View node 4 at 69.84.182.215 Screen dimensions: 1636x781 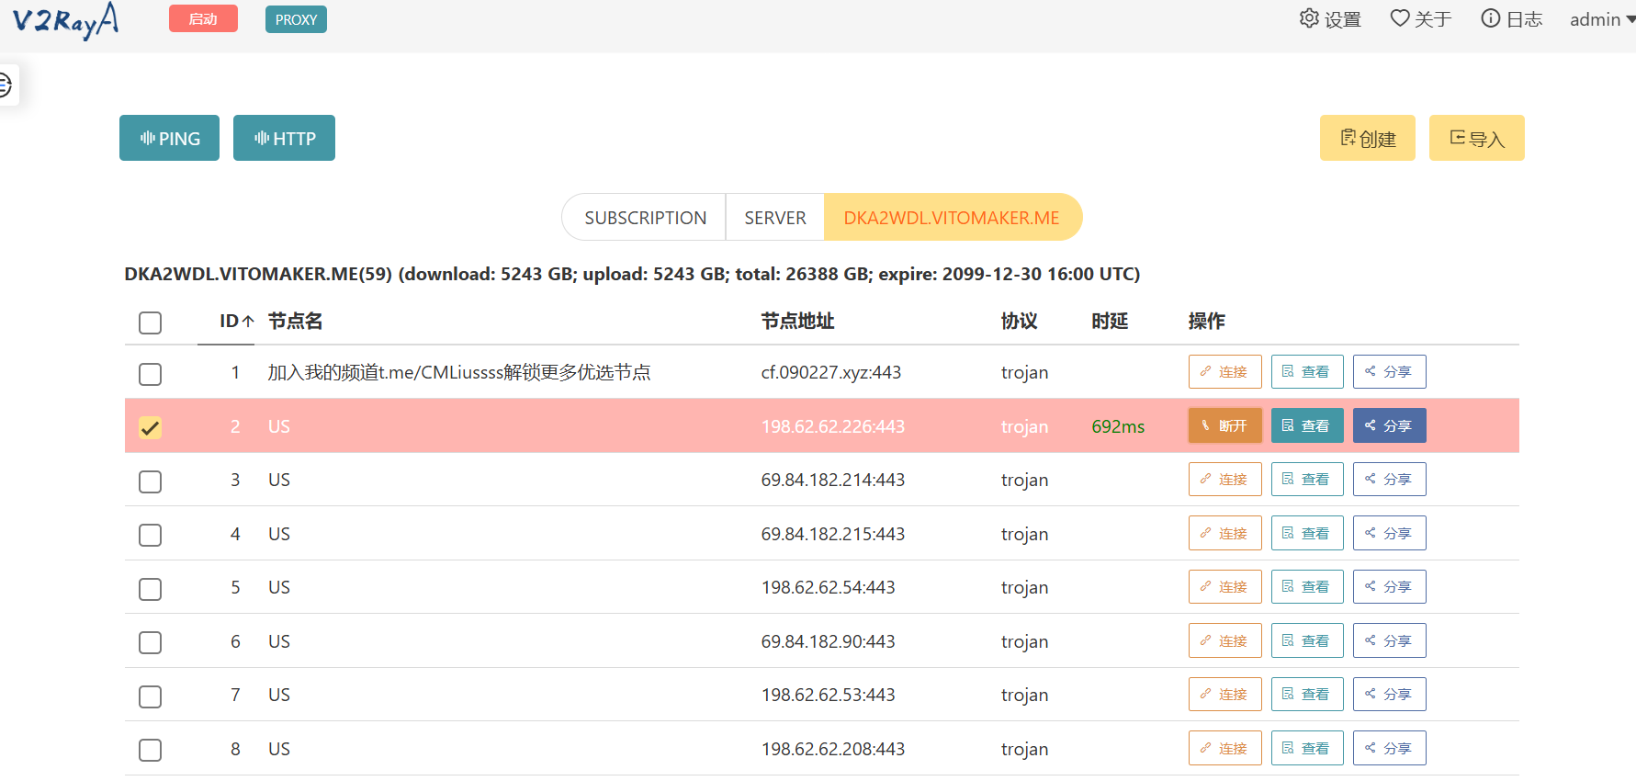coord(1306,533)
